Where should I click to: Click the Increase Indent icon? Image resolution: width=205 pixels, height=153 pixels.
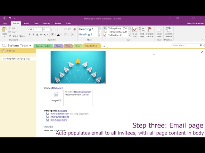pos(69,29)
